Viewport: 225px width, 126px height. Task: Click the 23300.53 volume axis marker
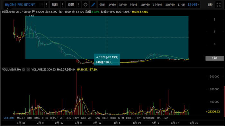coord(213,111)
